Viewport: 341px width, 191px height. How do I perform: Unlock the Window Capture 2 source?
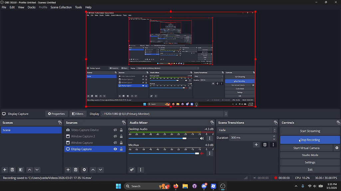tap(121, 136)
